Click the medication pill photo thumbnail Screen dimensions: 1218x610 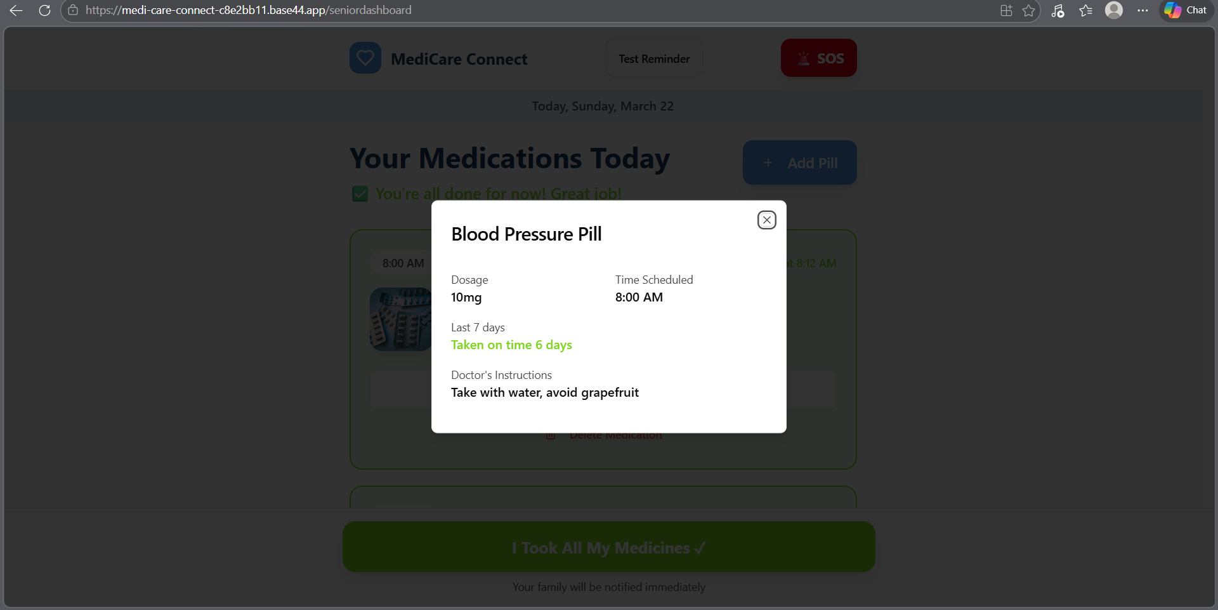(x=401, y=319)
